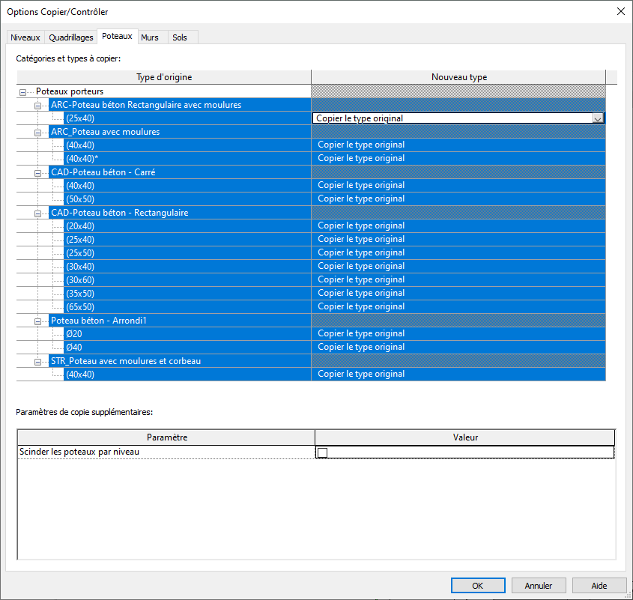
Task: Select the Ø20 column type row
Action: (74, 334)
